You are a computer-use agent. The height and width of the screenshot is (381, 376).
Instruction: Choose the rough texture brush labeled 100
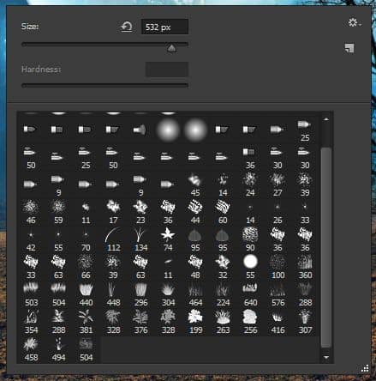tap(278, 267)
